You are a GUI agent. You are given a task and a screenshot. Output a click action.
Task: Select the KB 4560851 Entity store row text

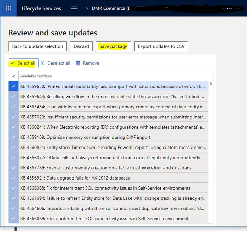[113, 147]
